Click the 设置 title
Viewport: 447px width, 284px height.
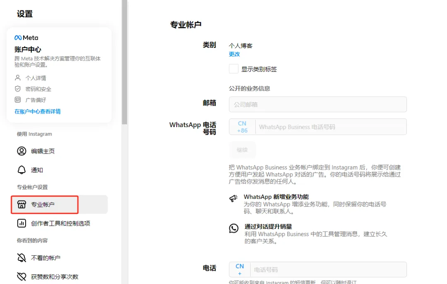click(25, 14)
